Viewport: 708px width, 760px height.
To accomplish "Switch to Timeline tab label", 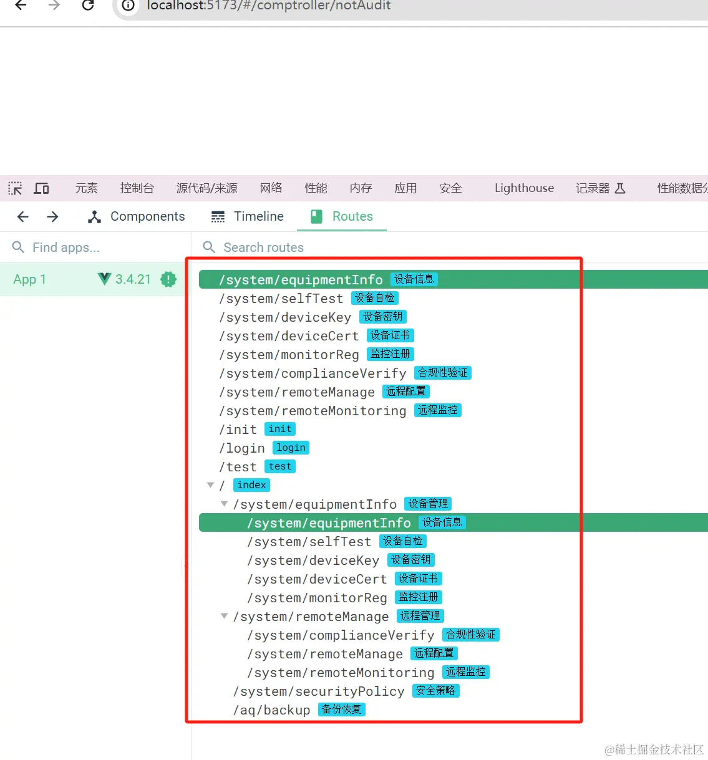I will click(259, 216).
